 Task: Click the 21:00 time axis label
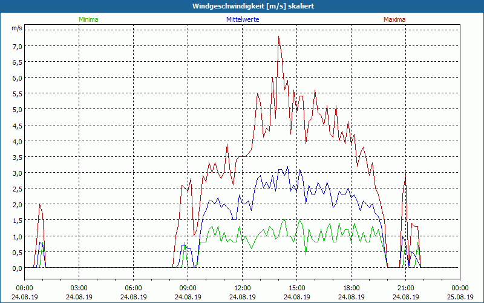[x=405, y=288]
